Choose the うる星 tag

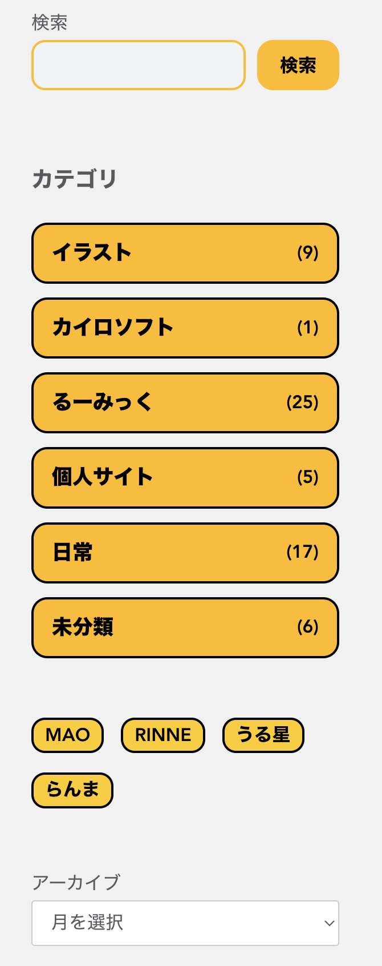tap(263, 735)
